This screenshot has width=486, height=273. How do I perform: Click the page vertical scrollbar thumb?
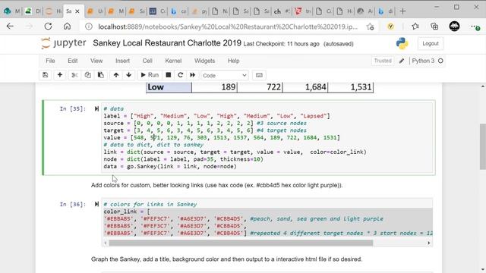click(x=483, y=146)
